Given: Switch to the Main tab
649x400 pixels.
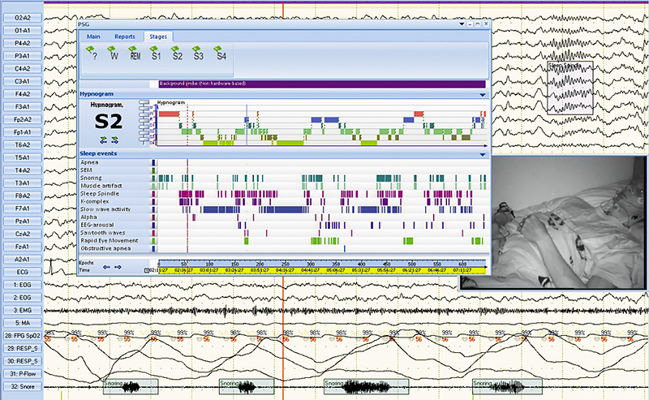Looking at the screenshot, I should [x=93, y=37].
